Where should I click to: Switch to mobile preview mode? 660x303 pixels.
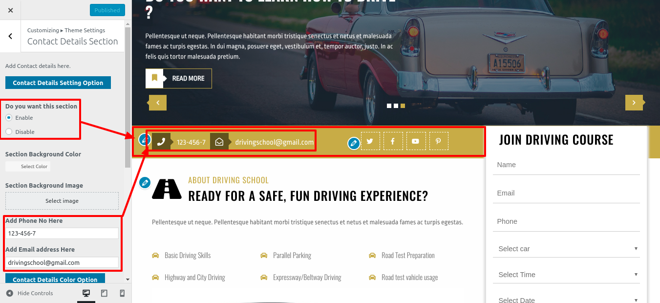[x=122, y=293]
